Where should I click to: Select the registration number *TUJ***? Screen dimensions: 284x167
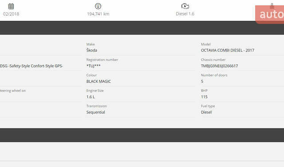pyautogui.click(x=94, y=66)
